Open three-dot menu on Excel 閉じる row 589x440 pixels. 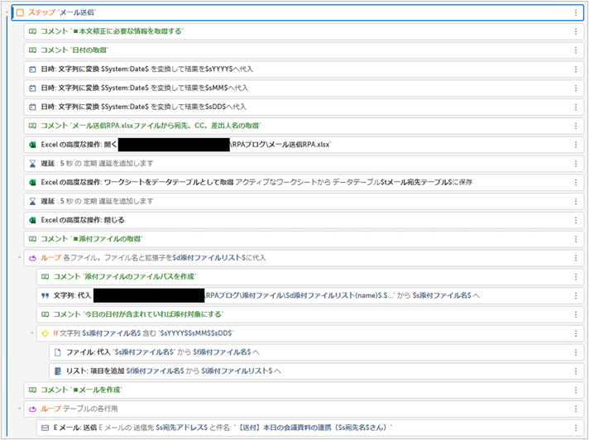(576, 220)
